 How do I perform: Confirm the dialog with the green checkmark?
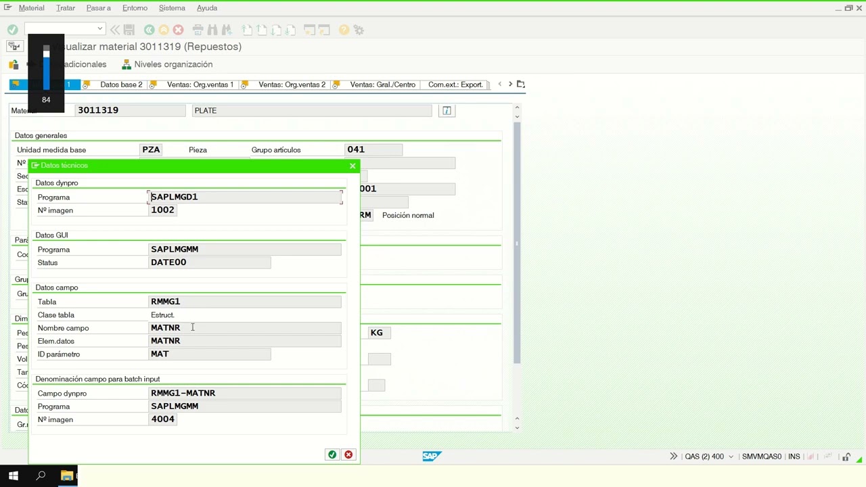[332, 455]
